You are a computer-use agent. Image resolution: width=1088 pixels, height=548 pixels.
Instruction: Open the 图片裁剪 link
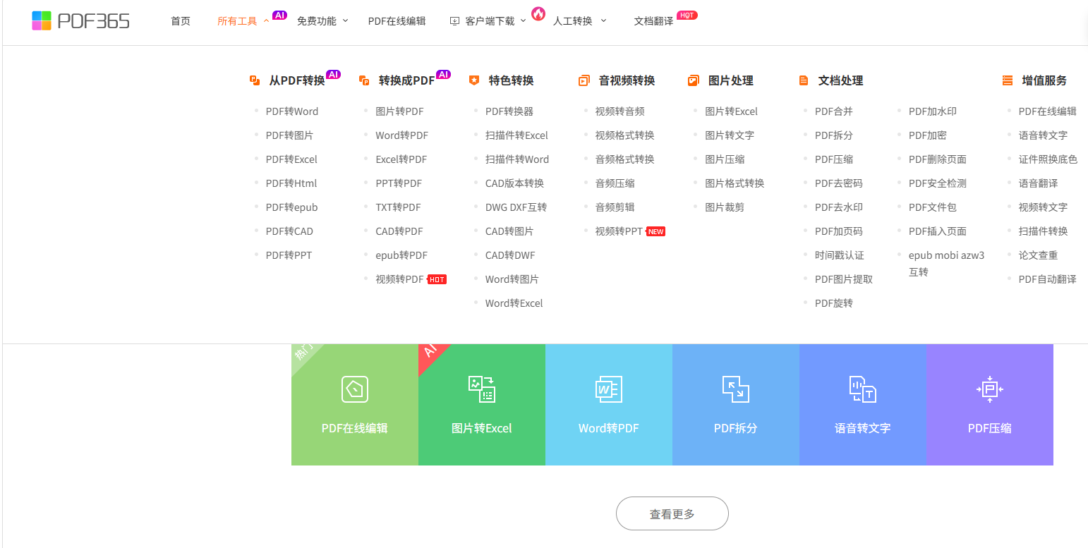tap(725, 207)
